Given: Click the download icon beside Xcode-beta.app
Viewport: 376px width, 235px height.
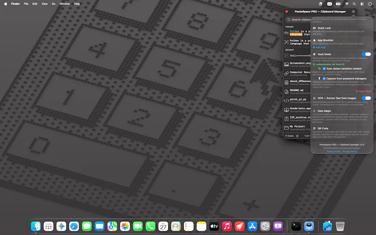Looking at the screenshot, I should tap(286, 110).
